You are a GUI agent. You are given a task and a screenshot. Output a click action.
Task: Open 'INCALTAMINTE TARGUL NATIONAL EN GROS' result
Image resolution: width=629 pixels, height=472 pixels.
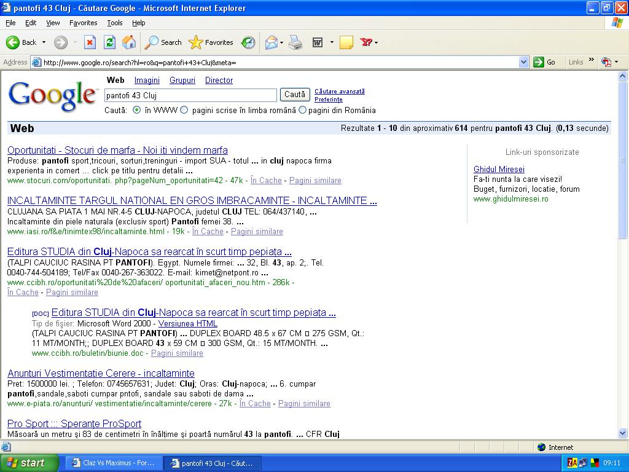(192, 201)
